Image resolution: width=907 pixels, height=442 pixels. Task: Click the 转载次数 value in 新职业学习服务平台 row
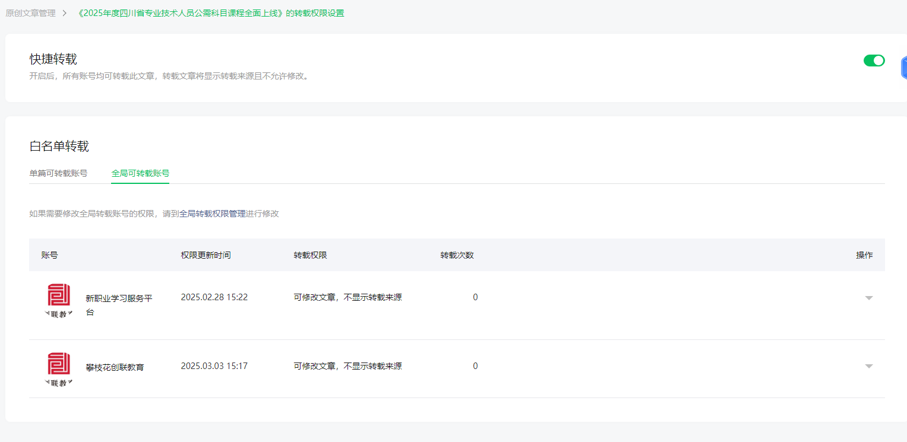click(475, 297)
